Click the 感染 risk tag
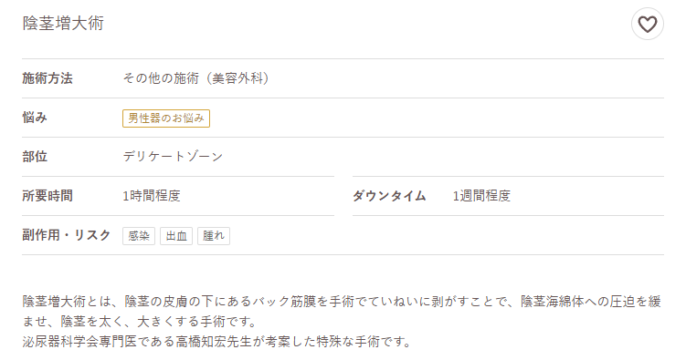The width and height of the screenshot is (686, 360). point(139,236)
